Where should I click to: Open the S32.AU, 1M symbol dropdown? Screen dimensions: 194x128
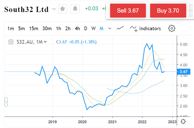[x=32, y=42]
